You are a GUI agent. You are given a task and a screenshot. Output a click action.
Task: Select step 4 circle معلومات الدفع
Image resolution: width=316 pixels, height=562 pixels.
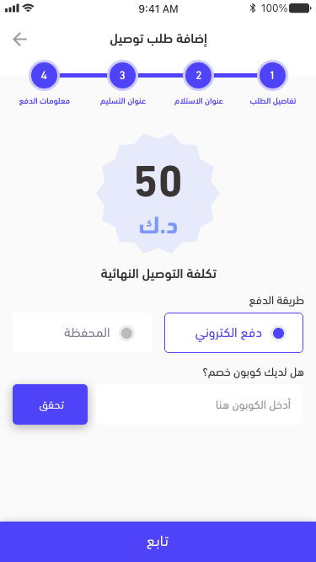coord(44,75)
